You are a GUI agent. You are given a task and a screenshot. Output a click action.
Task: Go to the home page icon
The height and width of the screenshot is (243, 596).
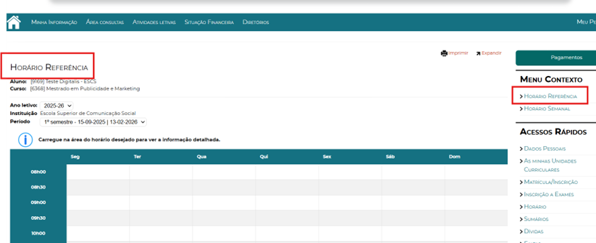[13, 22]
